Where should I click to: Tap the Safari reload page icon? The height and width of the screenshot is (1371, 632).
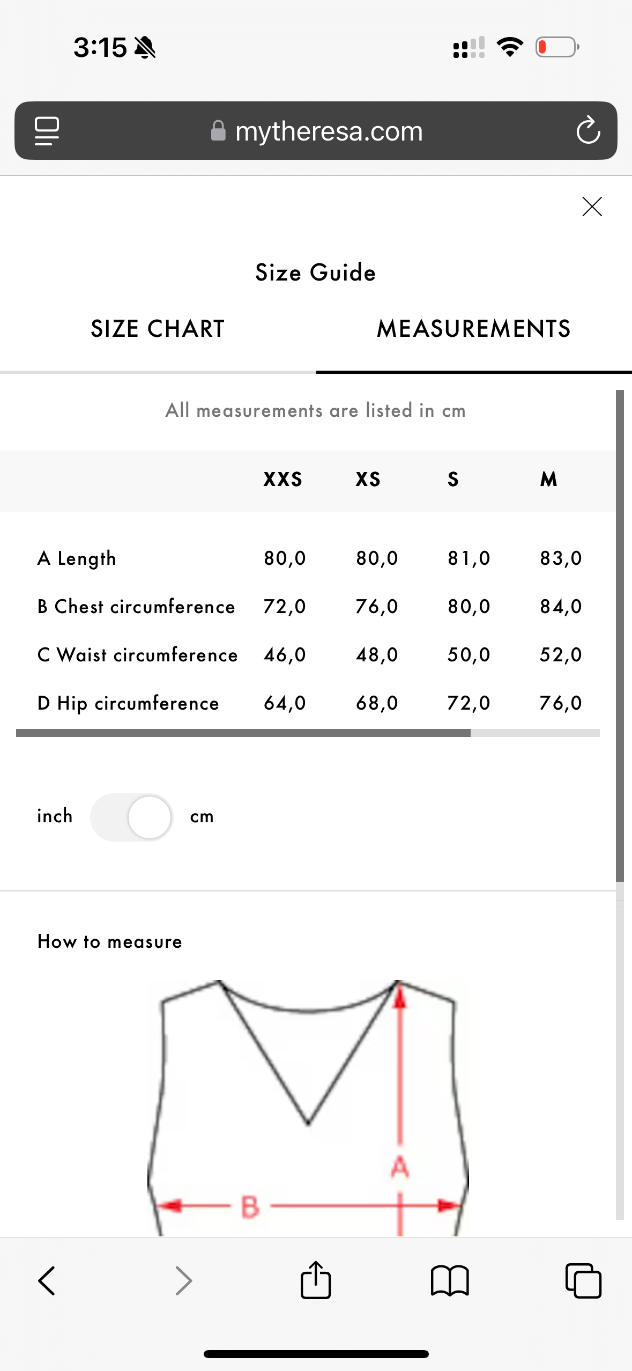pyautogui.click(x=588, y=131)
